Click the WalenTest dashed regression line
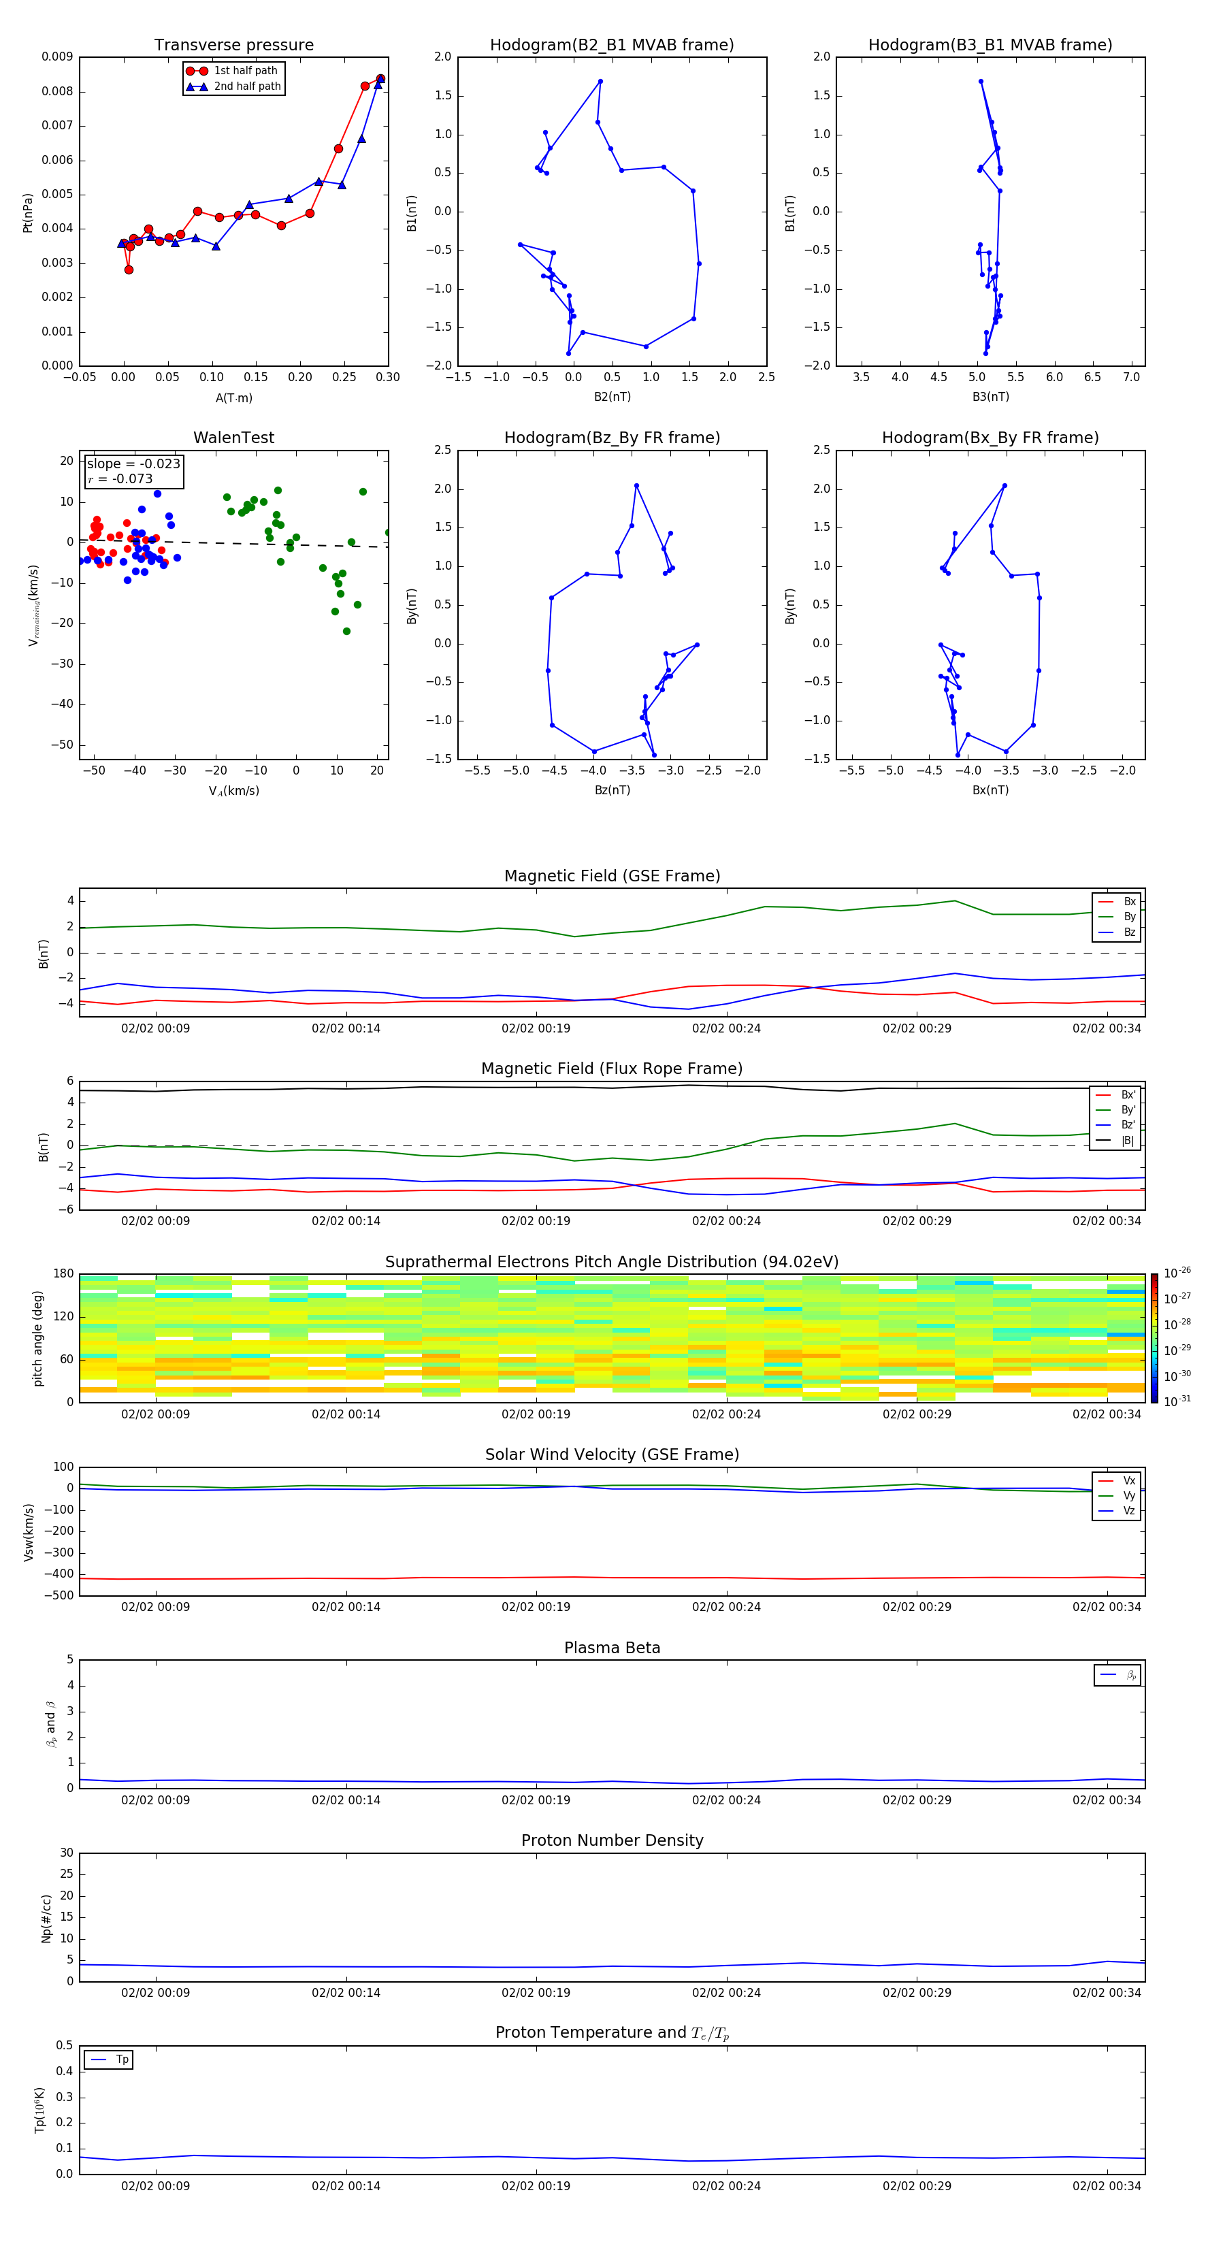Viewport: 1225px width, 2246px height. point(233,543)
